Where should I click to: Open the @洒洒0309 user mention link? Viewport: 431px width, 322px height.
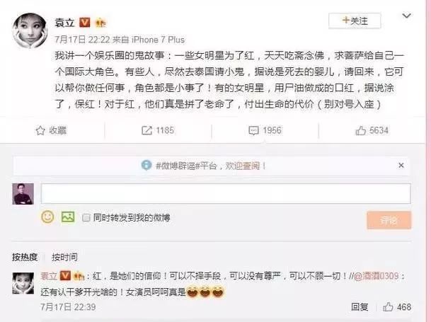point(376,275)
